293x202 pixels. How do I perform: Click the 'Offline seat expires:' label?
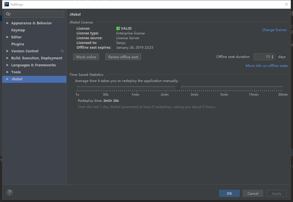pyautogui.click(x=94, y=47)
